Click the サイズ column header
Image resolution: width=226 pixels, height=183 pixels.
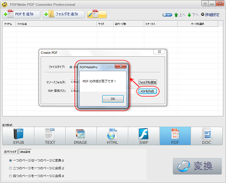pos(106,24)
